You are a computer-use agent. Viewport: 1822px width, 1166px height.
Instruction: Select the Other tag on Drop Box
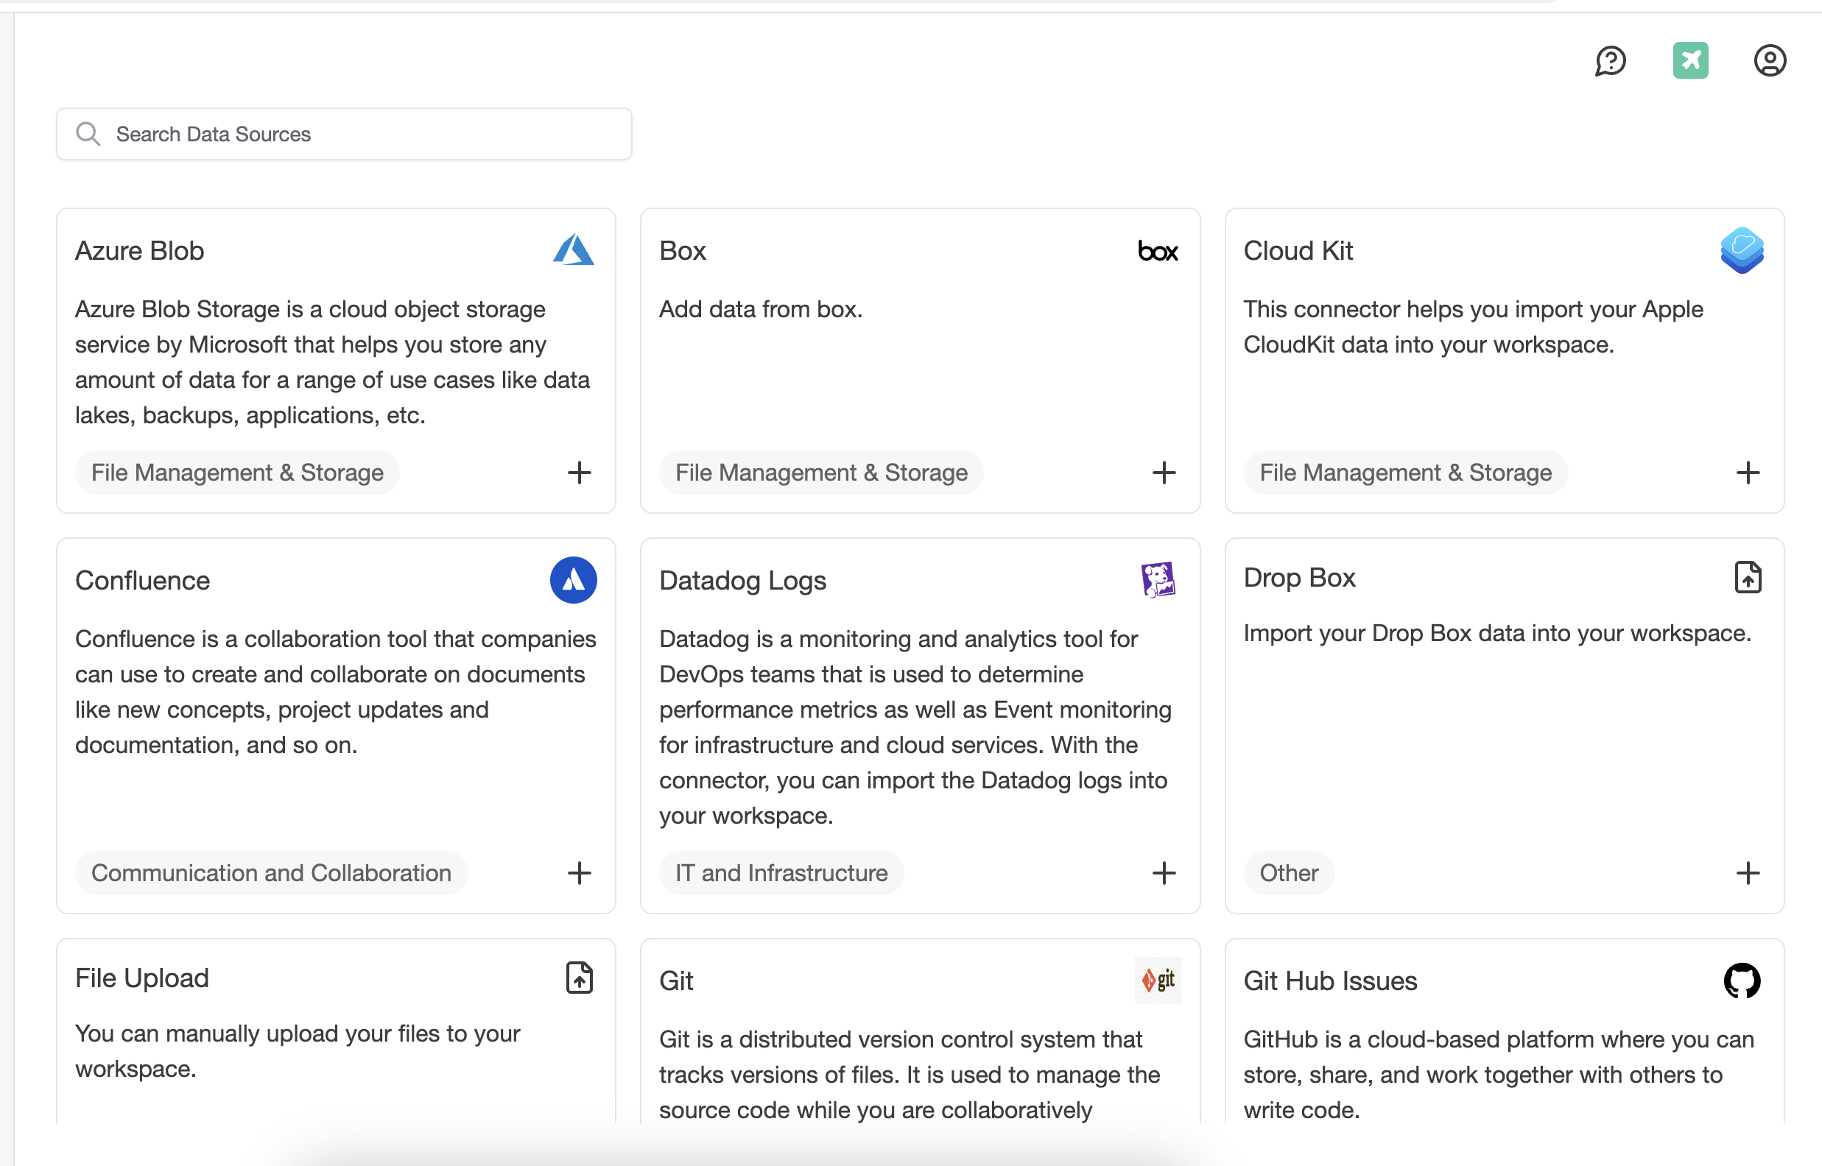[1289, 873]
